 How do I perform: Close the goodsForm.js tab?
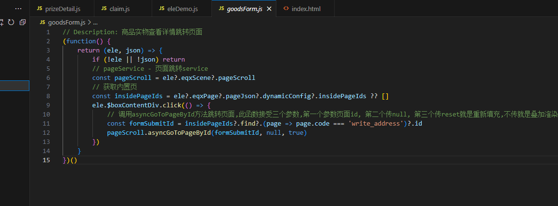point(269,9)
